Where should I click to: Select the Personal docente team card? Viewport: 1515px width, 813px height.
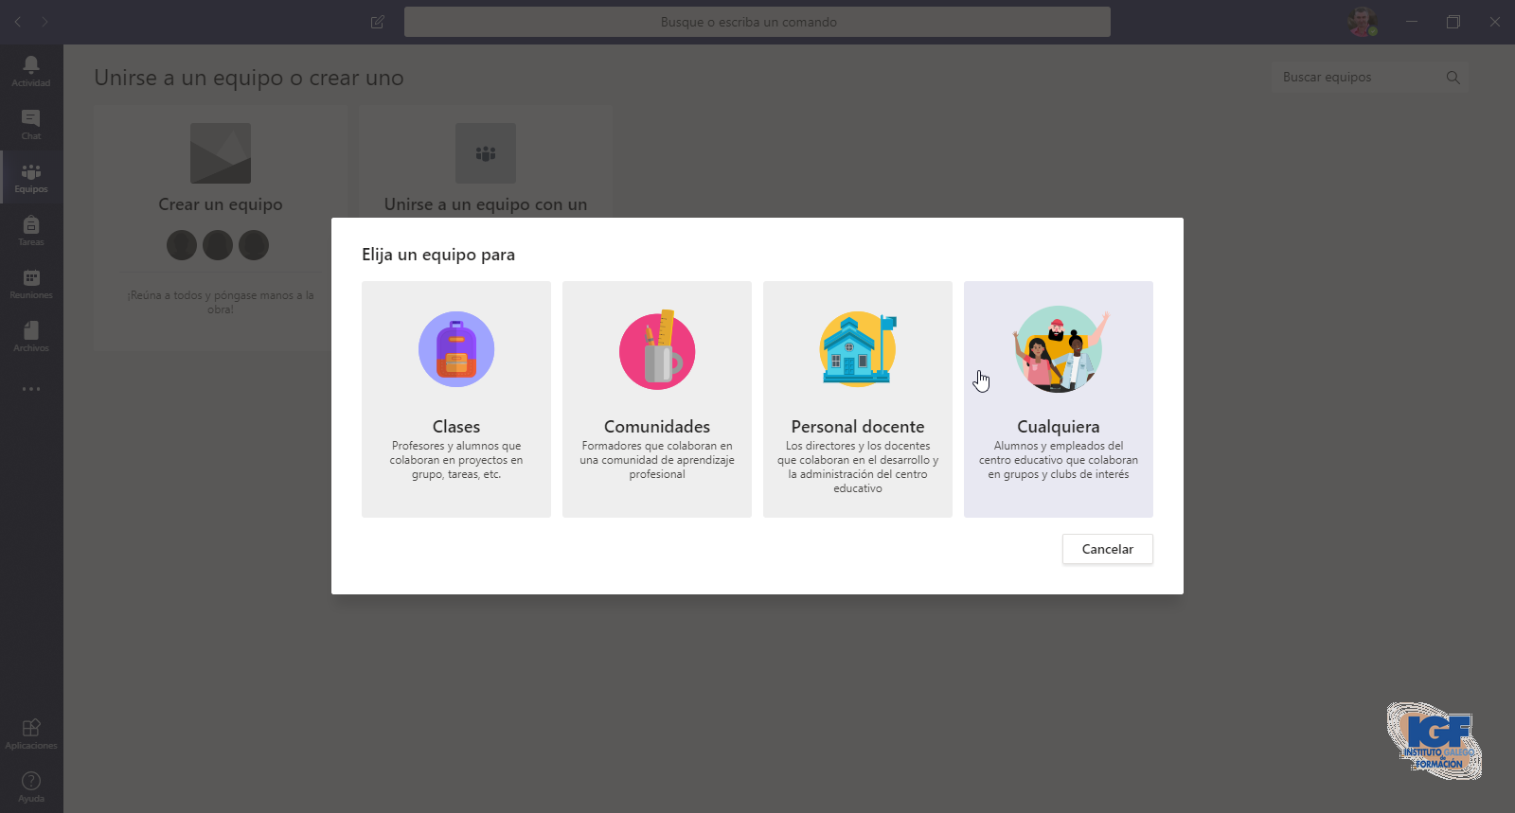[858, 398]
